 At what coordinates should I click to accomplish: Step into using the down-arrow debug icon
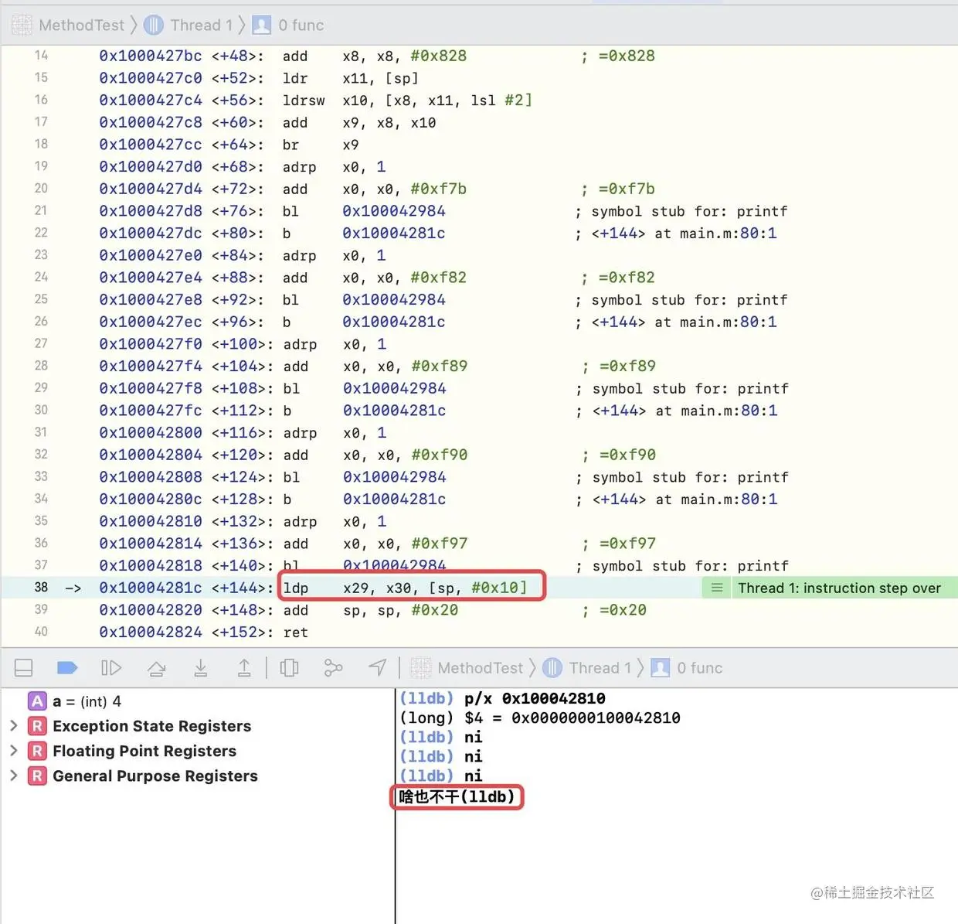[201, 668]
